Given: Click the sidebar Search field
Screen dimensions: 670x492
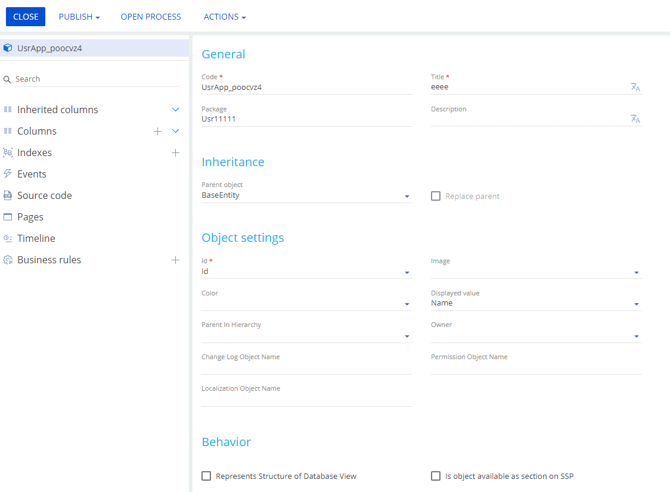Looking at the screenshot, I should pyautogui.click(x=95, y=79).
